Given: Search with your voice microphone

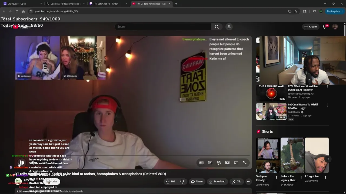Looking at the screenshot, I should (x=229, y=27).
